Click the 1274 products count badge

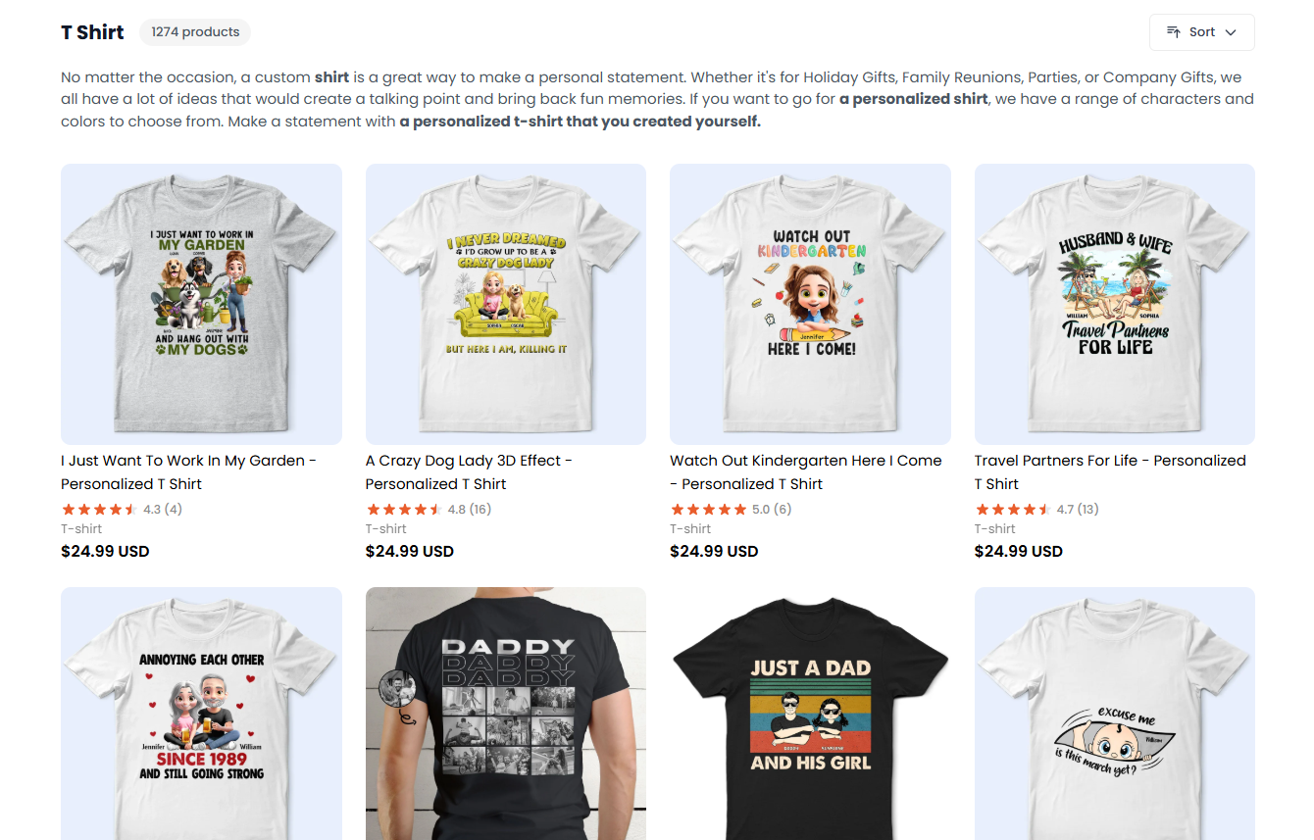tap(195, 32)
